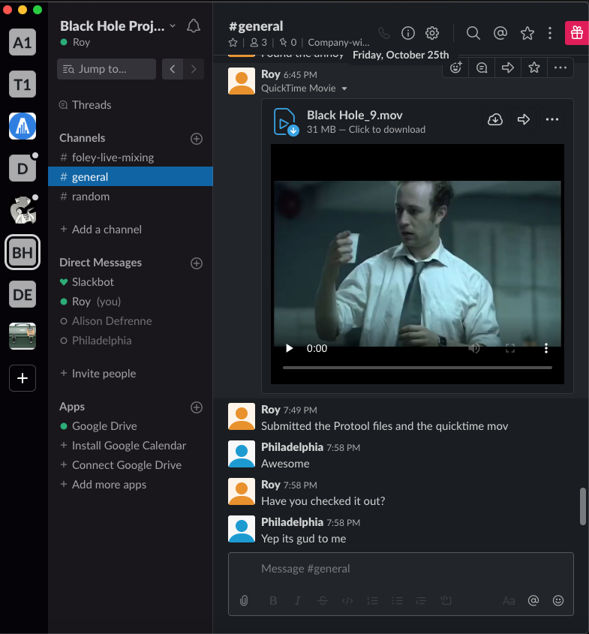Open the header more options menu
Image resolution: width=589 pixels, height=634 pixels.
(550, 33)
